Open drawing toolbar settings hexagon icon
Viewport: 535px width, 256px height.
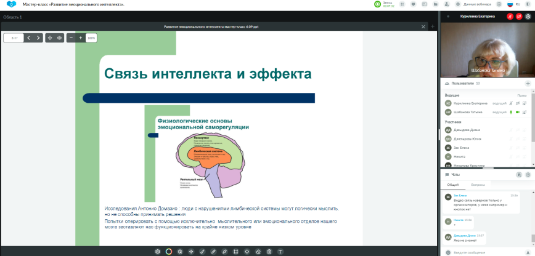click(157, 251)
